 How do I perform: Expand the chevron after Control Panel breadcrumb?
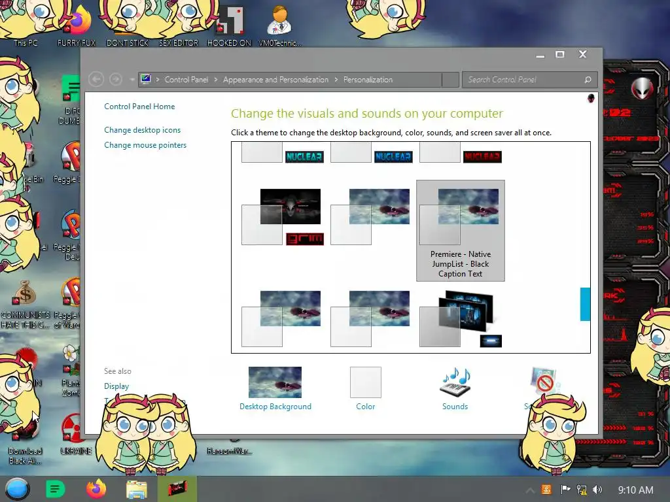(216, 79)
